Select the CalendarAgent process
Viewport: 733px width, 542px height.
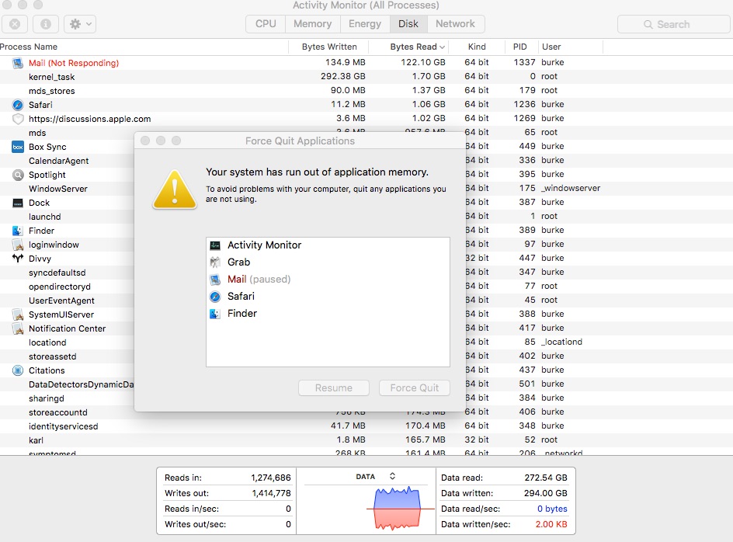click(58, 161)
